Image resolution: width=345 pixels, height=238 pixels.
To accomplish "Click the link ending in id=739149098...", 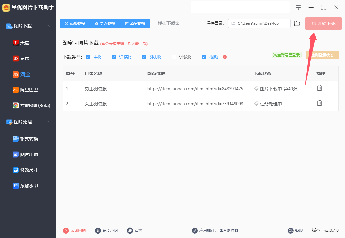I will (x=197, y=104).
